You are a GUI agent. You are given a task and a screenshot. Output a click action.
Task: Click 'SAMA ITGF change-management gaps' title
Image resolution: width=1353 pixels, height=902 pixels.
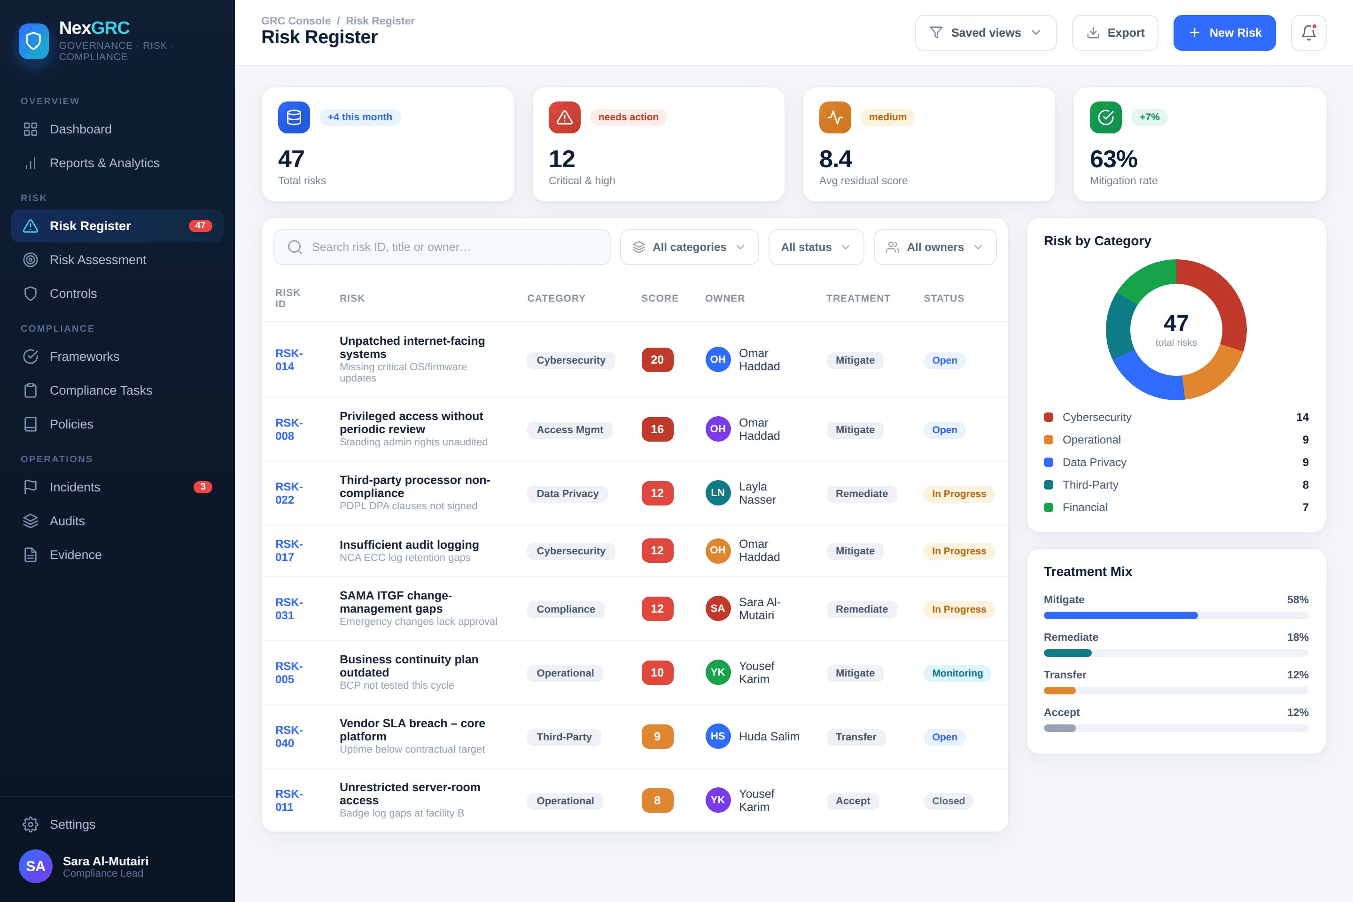point(396,602)
